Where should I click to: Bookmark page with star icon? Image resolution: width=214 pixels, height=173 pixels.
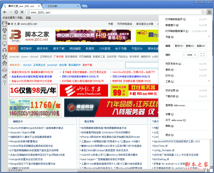coord(203,12)
